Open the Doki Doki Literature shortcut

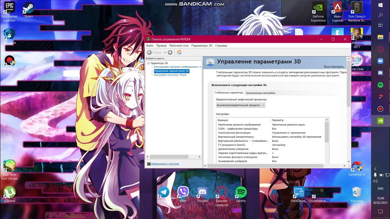pos(357,65)
